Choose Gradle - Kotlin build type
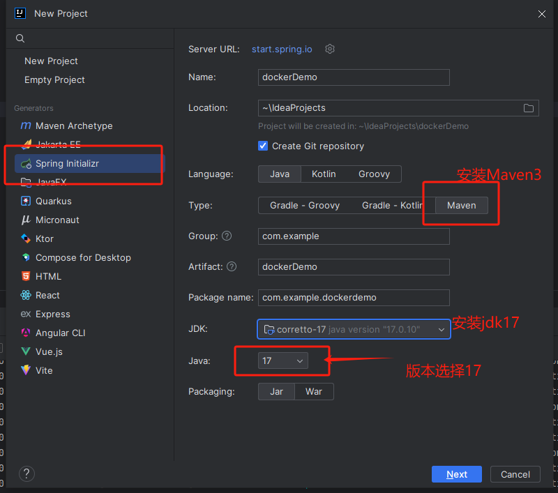The image size is (558, 493). coord(393,206)
